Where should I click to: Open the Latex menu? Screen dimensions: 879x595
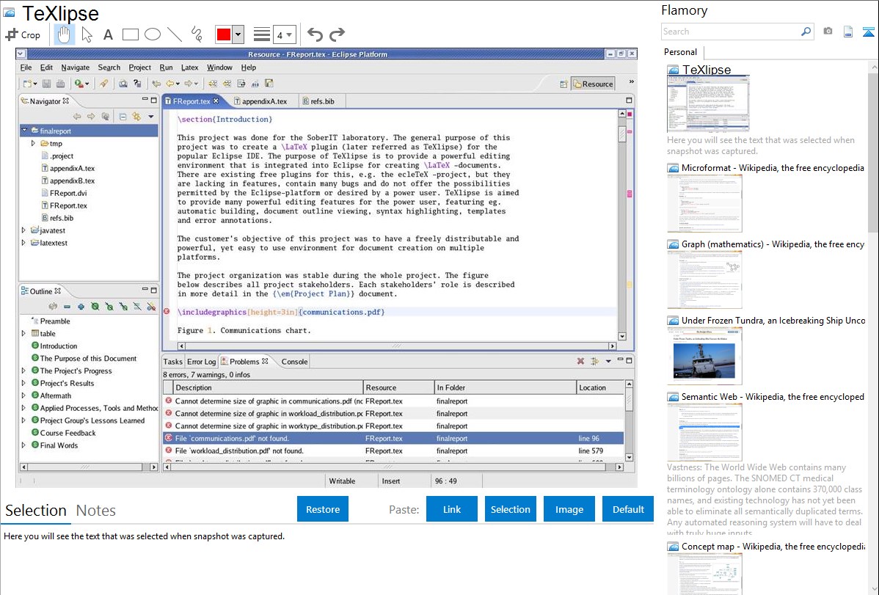click(189, 67)
